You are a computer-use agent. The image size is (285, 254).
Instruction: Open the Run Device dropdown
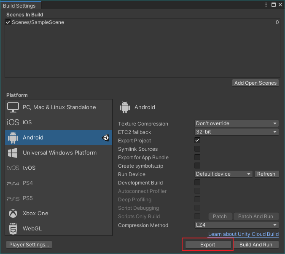pos(223,174)
